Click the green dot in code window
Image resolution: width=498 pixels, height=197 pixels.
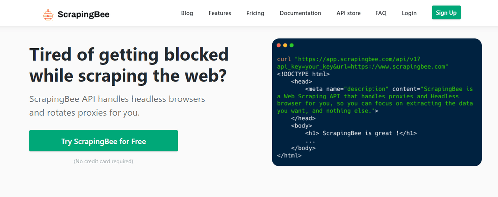[291, 45]
